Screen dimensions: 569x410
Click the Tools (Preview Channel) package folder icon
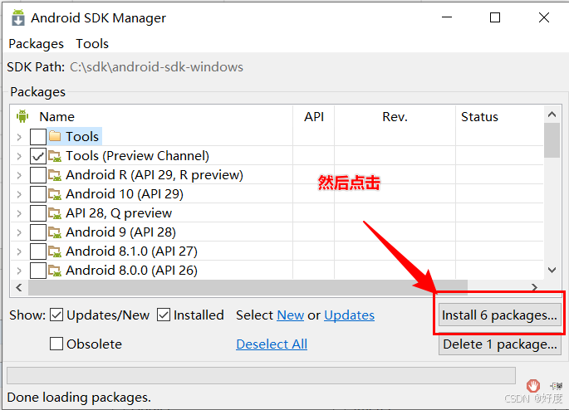point(55,156)
